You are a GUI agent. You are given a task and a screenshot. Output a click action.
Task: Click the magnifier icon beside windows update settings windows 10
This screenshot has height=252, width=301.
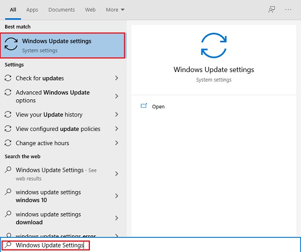click(x=8, y=192)
